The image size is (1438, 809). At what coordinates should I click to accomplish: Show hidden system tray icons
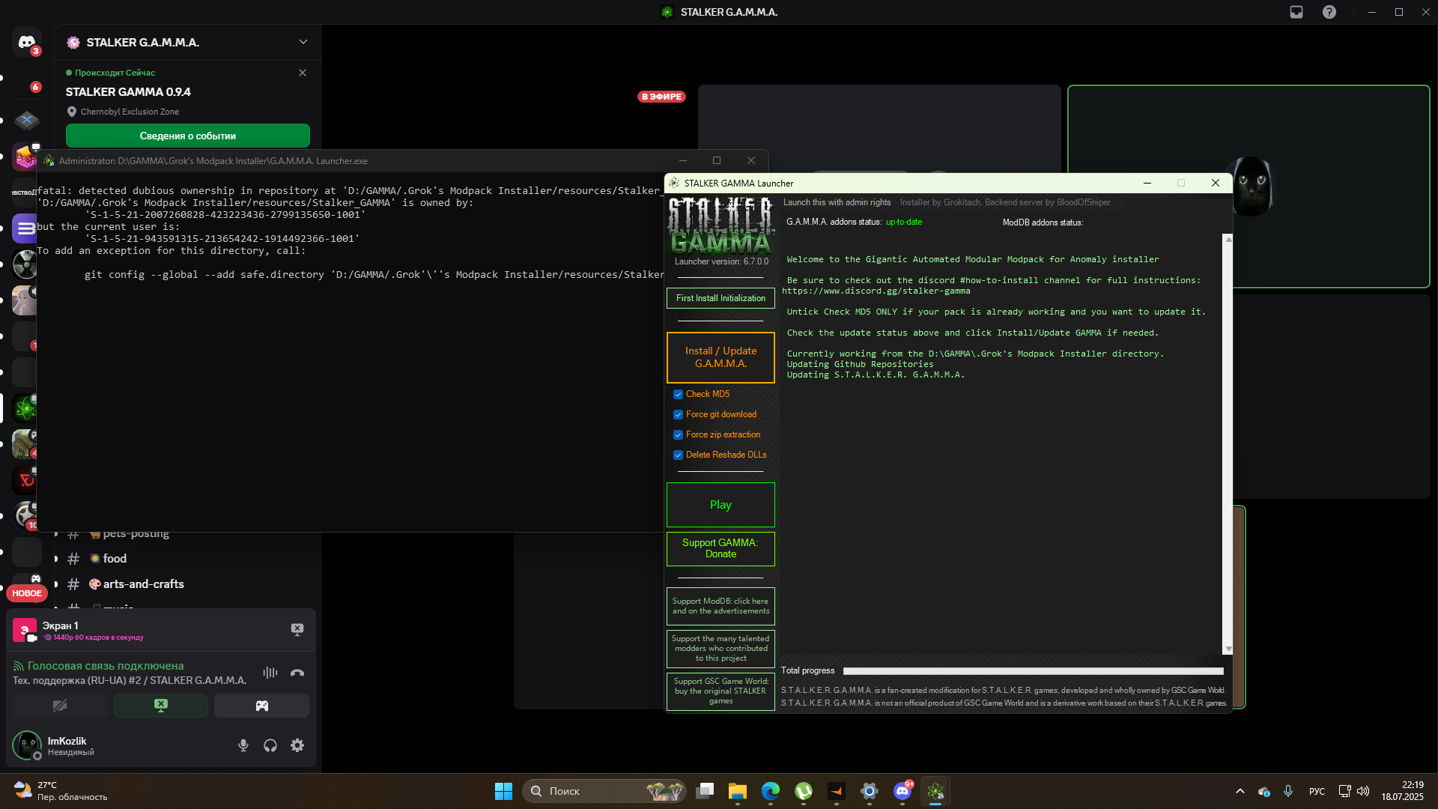coord(1240,791)
